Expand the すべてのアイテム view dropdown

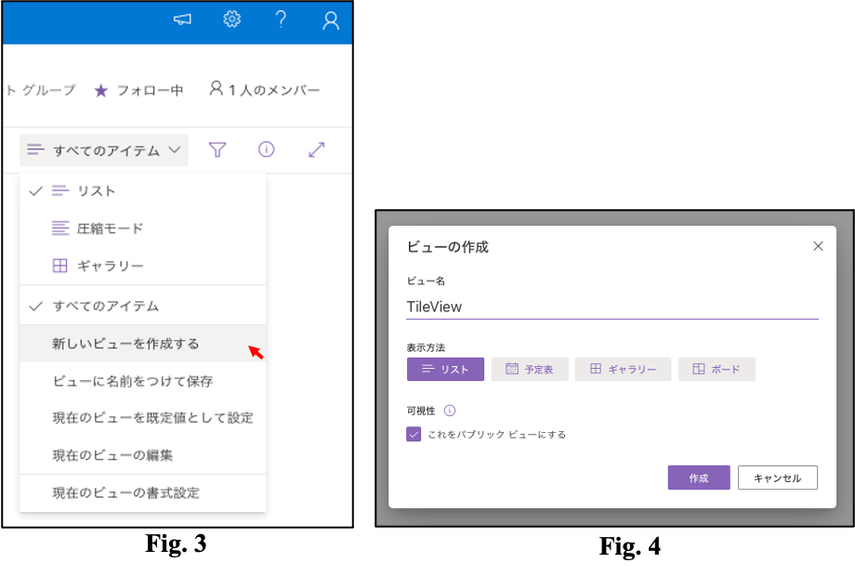[104, 150]
